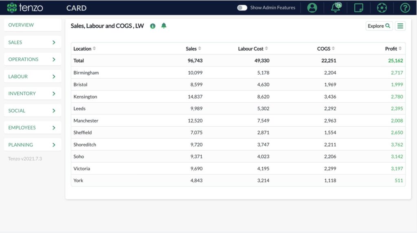Click the notes icon in header
The width and height of the screenshot is (417, 233).
[358, 8]
